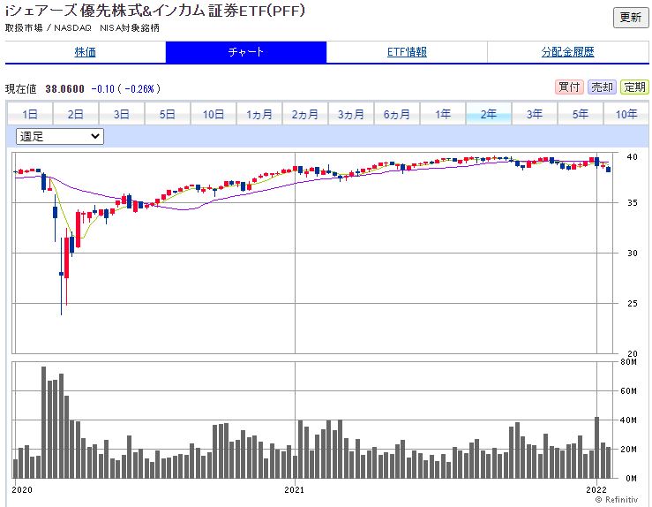Select the 1年 chart period
Image resolution: width=652 pixels, height=507 pixels.
pyautogui.click(x=443, y=114)
